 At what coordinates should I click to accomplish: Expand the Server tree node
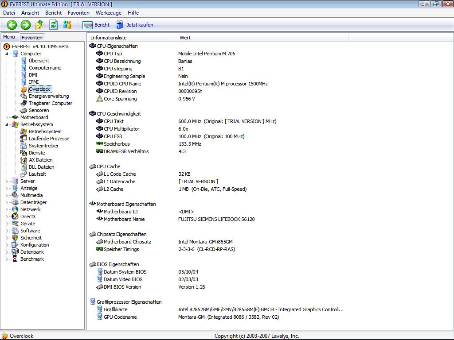(7, 181)
